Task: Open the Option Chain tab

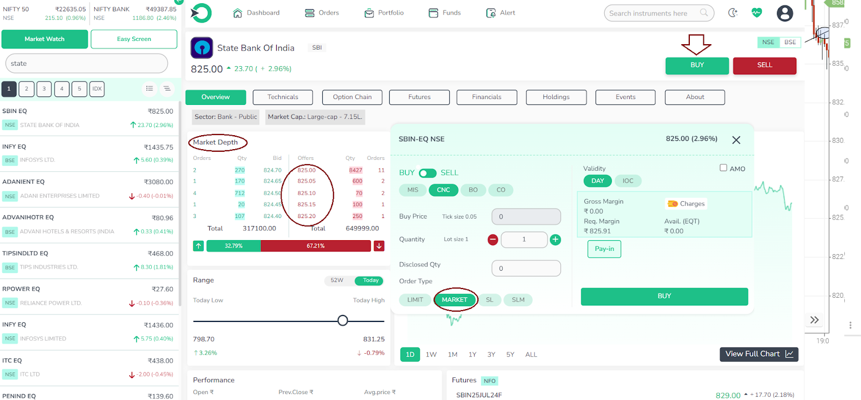Action: [x=352, y=97]
